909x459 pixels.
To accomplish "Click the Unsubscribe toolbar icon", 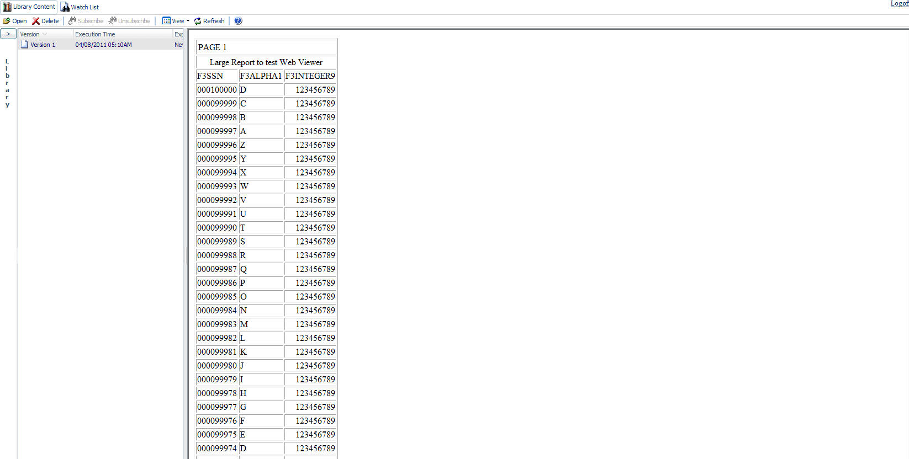I will click(112, 21).
